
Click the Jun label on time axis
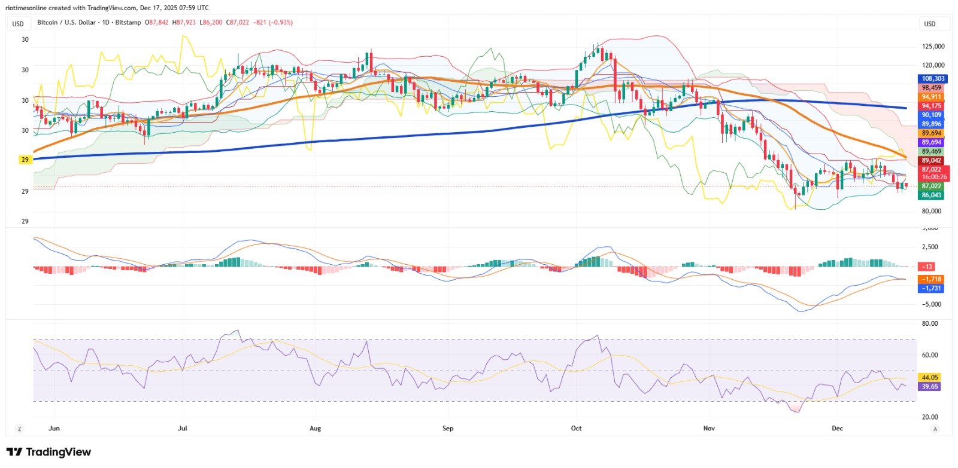54,428
